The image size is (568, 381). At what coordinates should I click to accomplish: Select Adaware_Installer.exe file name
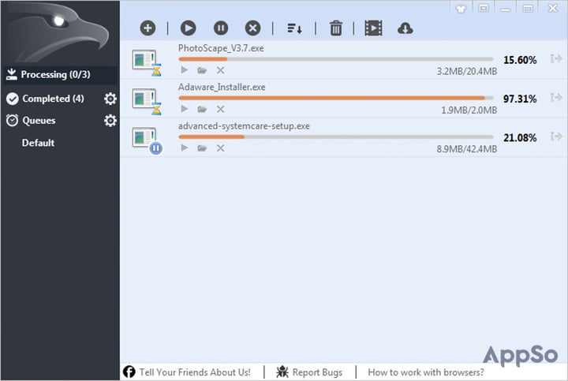point(222,87)
